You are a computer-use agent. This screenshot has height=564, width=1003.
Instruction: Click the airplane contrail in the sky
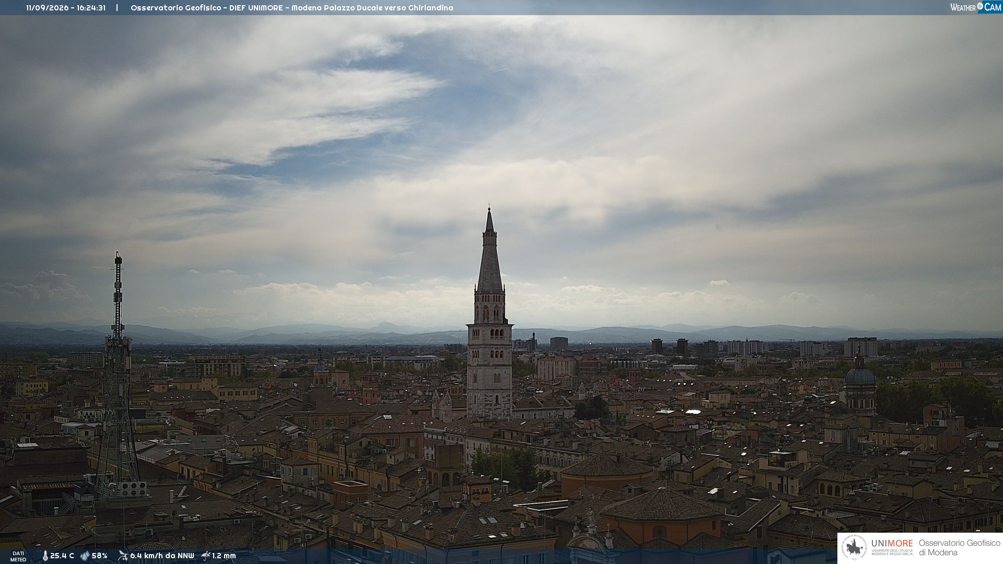coord(500,70)
